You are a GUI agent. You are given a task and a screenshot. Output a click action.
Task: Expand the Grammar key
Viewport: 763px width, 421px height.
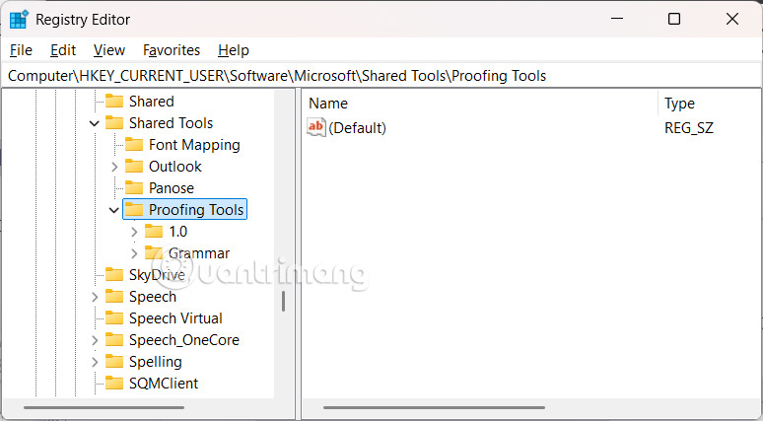(x=134, y=253)
